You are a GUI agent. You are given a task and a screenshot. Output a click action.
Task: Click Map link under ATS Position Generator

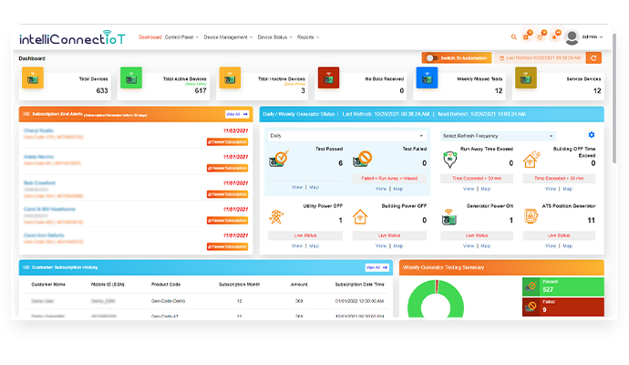pos(567,245)
